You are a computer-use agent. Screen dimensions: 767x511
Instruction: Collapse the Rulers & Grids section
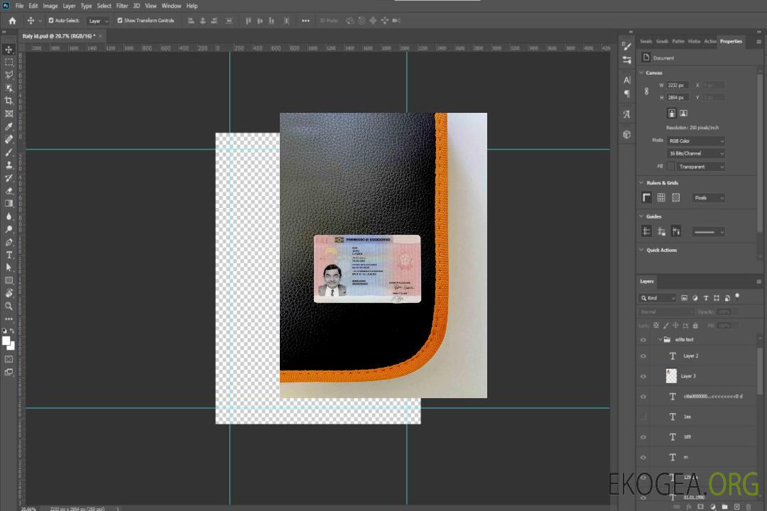[x=642, y=183]
